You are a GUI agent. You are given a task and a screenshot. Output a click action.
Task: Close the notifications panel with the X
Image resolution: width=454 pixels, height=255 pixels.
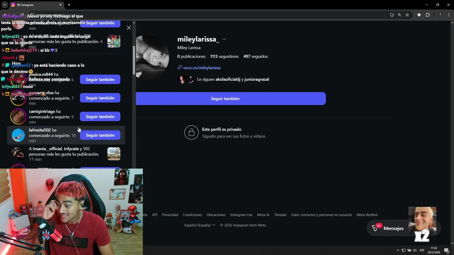(x=129, y=28)
